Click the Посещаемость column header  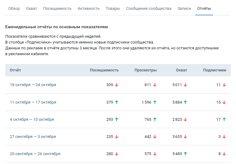[x=104, y=70]
